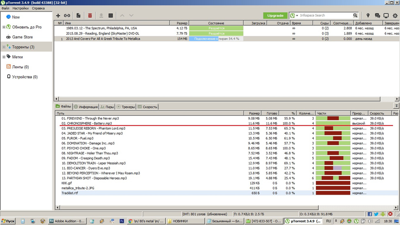Open the chat bubbles icon in toolbar
This screenshot has height=225, width=400.
(x=377, y=15)
